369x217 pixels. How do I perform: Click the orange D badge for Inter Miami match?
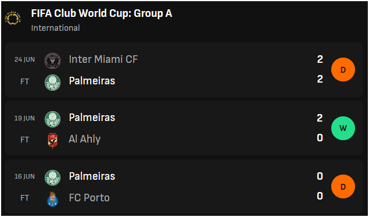point(343,70)
